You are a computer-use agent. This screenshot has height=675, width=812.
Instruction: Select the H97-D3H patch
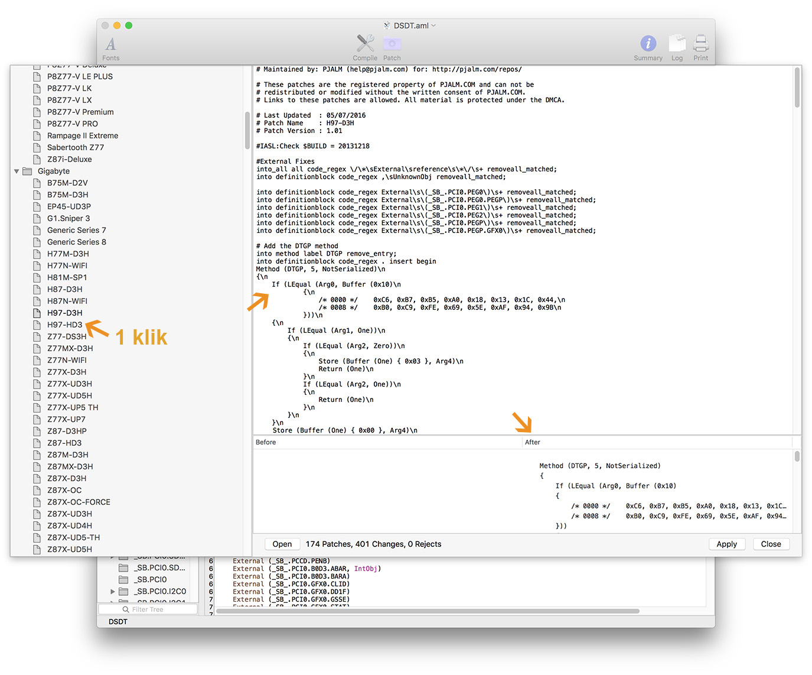pos(65,313)
